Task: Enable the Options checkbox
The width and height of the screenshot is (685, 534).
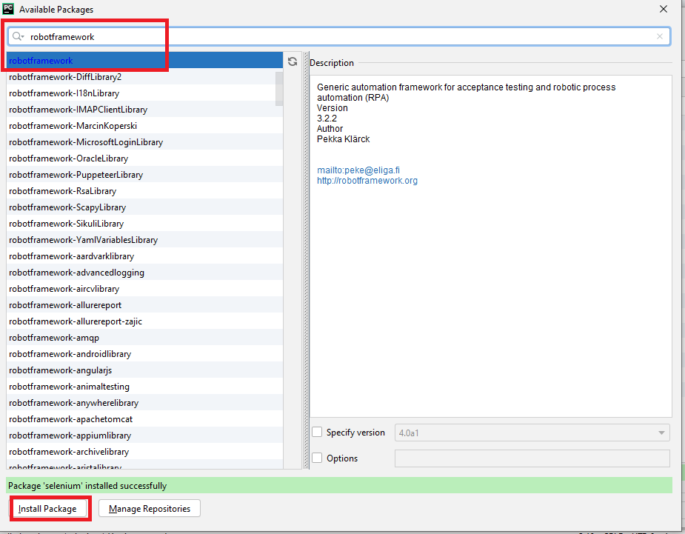Action: 317,458
